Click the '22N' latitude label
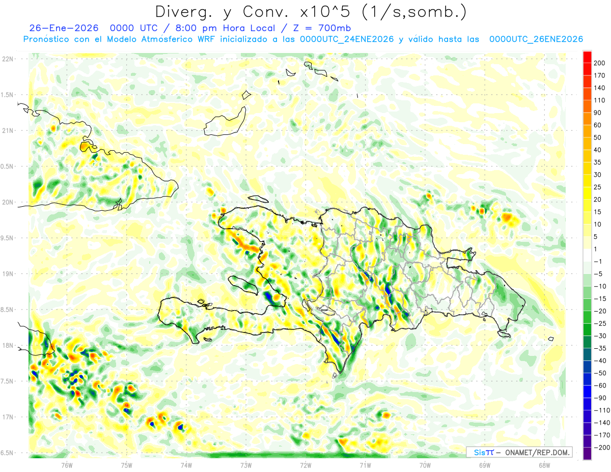This screenshot has width=611, height=472. click(x=8, y=59)
